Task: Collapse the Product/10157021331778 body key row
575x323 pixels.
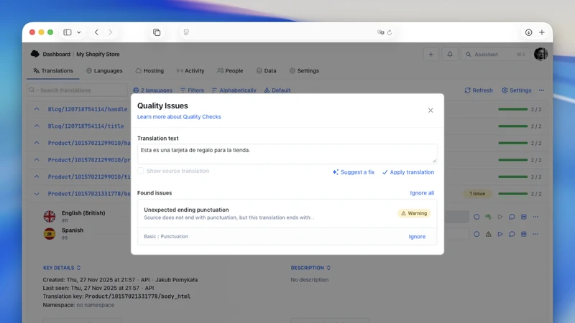Action: click(37, 194)
